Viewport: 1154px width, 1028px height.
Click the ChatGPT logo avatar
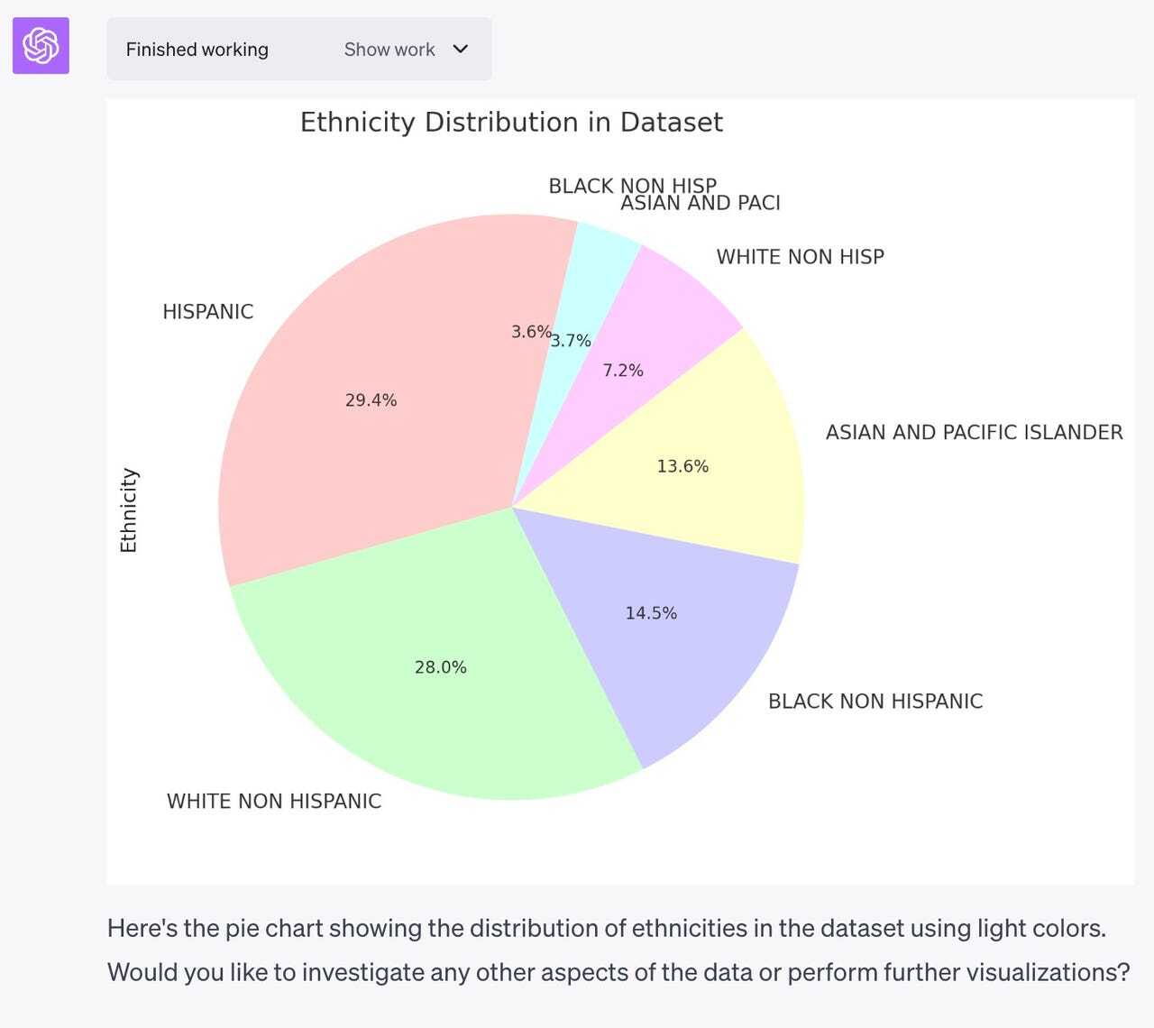tap(41, 45)
